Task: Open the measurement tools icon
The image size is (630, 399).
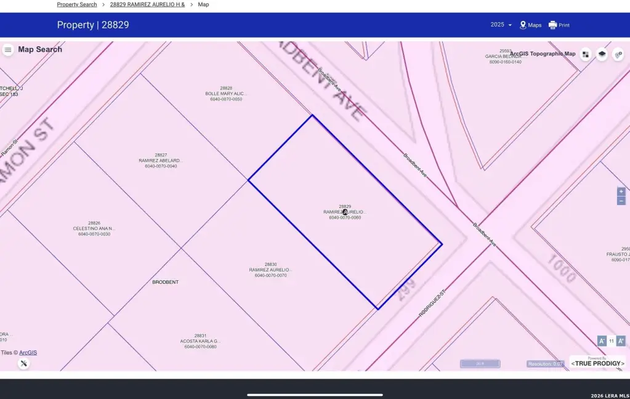Action: click(x=23, y=363)
